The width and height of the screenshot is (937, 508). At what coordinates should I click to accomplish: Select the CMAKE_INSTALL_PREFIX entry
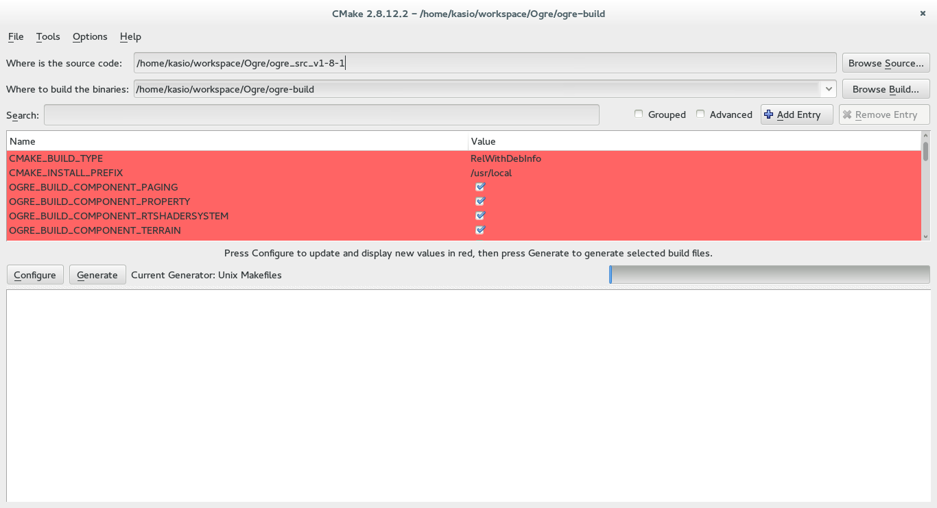pos(66,173)
